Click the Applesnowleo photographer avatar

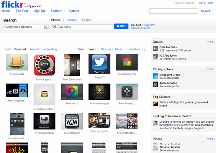click(x=156, y=84)
